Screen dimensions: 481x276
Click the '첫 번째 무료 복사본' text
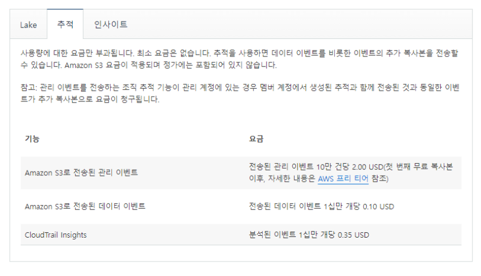(x=422, y=167)
